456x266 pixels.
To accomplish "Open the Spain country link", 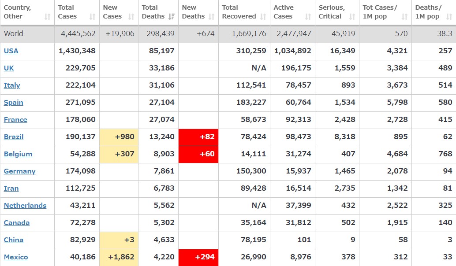I will 13,103.
